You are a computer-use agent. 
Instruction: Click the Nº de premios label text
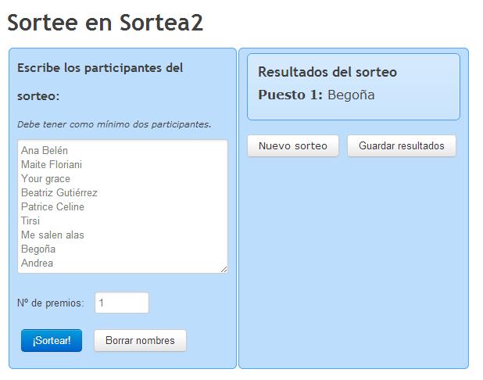51,303
